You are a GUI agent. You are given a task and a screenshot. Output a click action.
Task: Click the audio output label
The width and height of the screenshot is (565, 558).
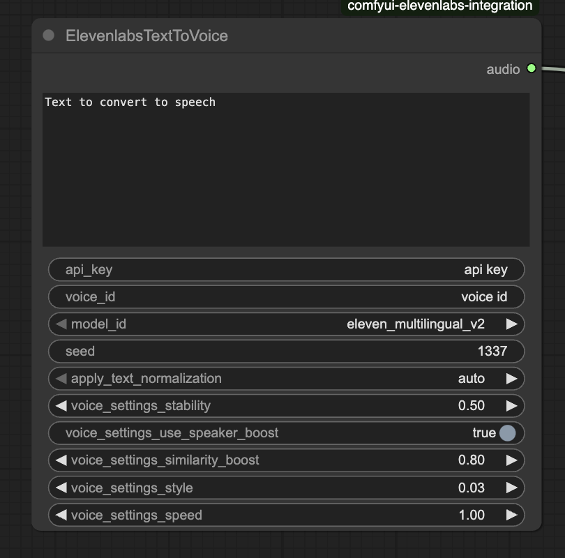click(503, 69)
